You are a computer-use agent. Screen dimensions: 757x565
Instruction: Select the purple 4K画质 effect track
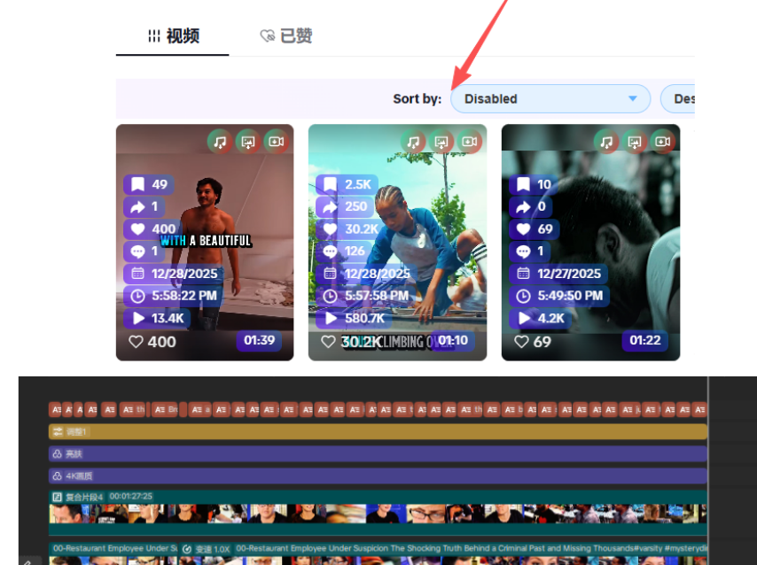tap(378, 476)
